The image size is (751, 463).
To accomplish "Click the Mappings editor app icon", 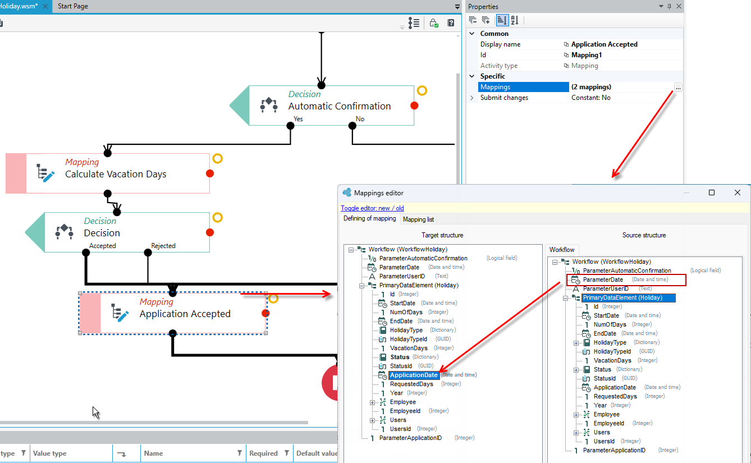I will pyautogui.click(x=346, y=192).
